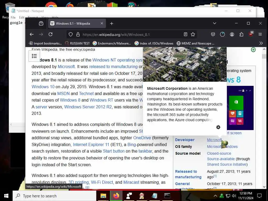This screenshot has width=268, height=201.
Task: Open a new Firefox tab
Action: tap(111, 23)
